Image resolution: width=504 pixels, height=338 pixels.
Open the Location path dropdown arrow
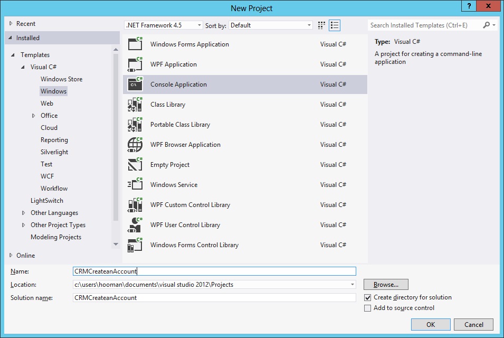[353, 285]
